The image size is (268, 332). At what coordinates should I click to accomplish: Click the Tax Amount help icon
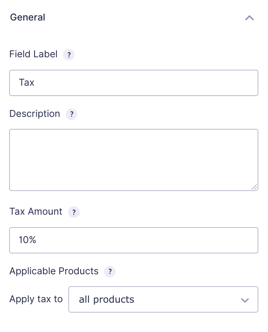[x=74, y=212]
